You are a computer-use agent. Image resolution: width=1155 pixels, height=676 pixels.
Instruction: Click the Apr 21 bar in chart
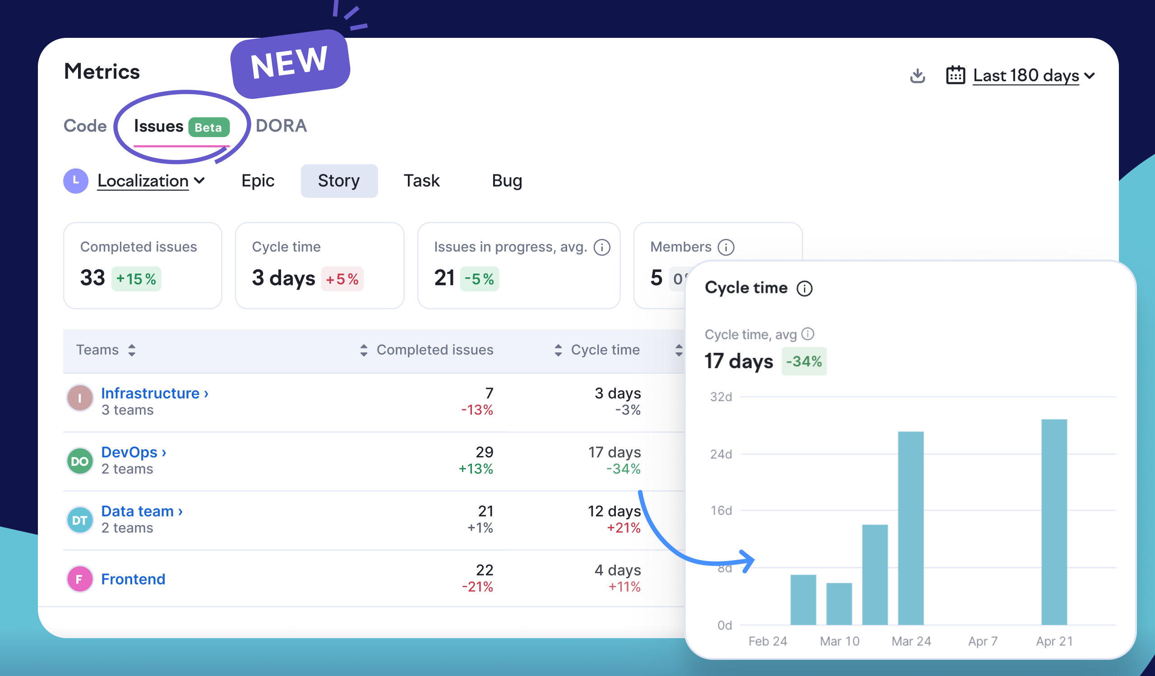pos(1053,522)
